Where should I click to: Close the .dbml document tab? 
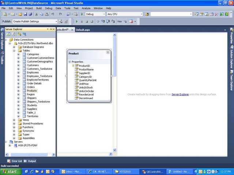pos(72,30)
